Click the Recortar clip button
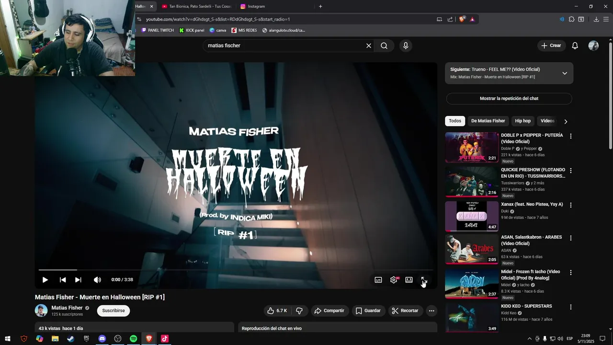613x345 pixels. (x=405, y=310)
